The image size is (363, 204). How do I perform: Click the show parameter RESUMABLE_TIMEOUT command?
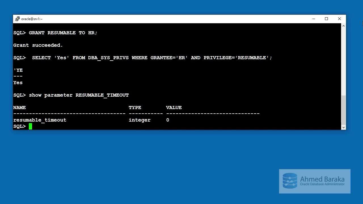click(x=79, y=95)
